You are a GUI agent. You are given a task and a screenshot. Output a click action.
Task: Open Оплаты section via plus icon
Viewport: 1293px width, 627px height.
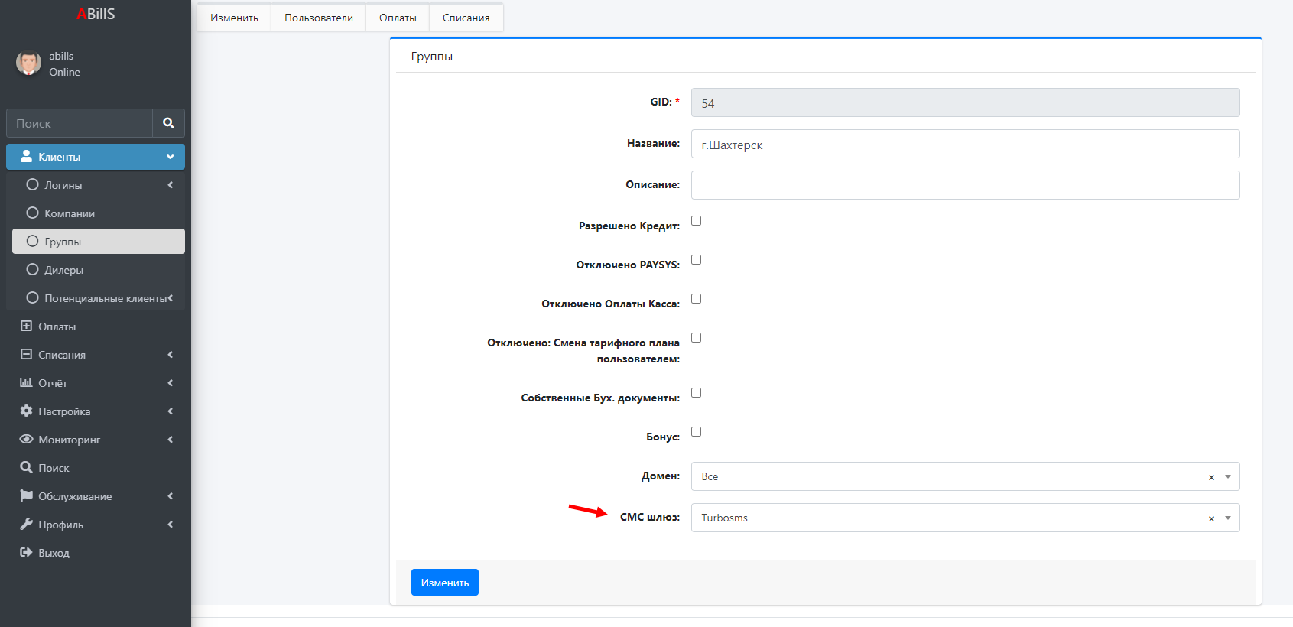26,326
